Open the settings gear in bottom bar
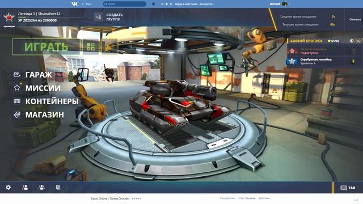 pos(9,188)
